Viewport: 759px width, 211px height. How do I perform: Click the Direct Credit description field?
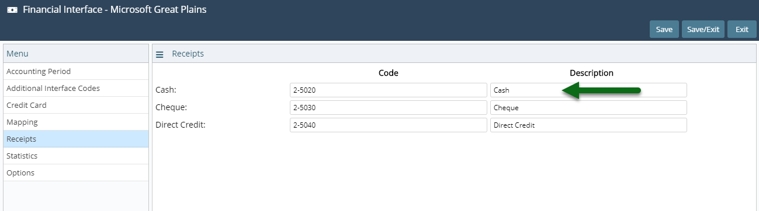click(588, 125)
